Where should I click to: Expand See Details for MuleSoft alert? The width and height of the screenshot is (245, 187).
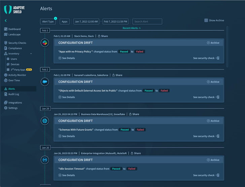pyautogui.click(x=67, y=175)
